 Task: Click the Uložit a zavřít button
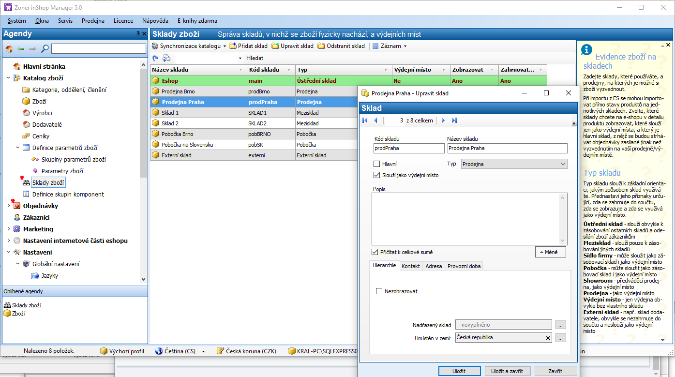click(x=508, y=371)
